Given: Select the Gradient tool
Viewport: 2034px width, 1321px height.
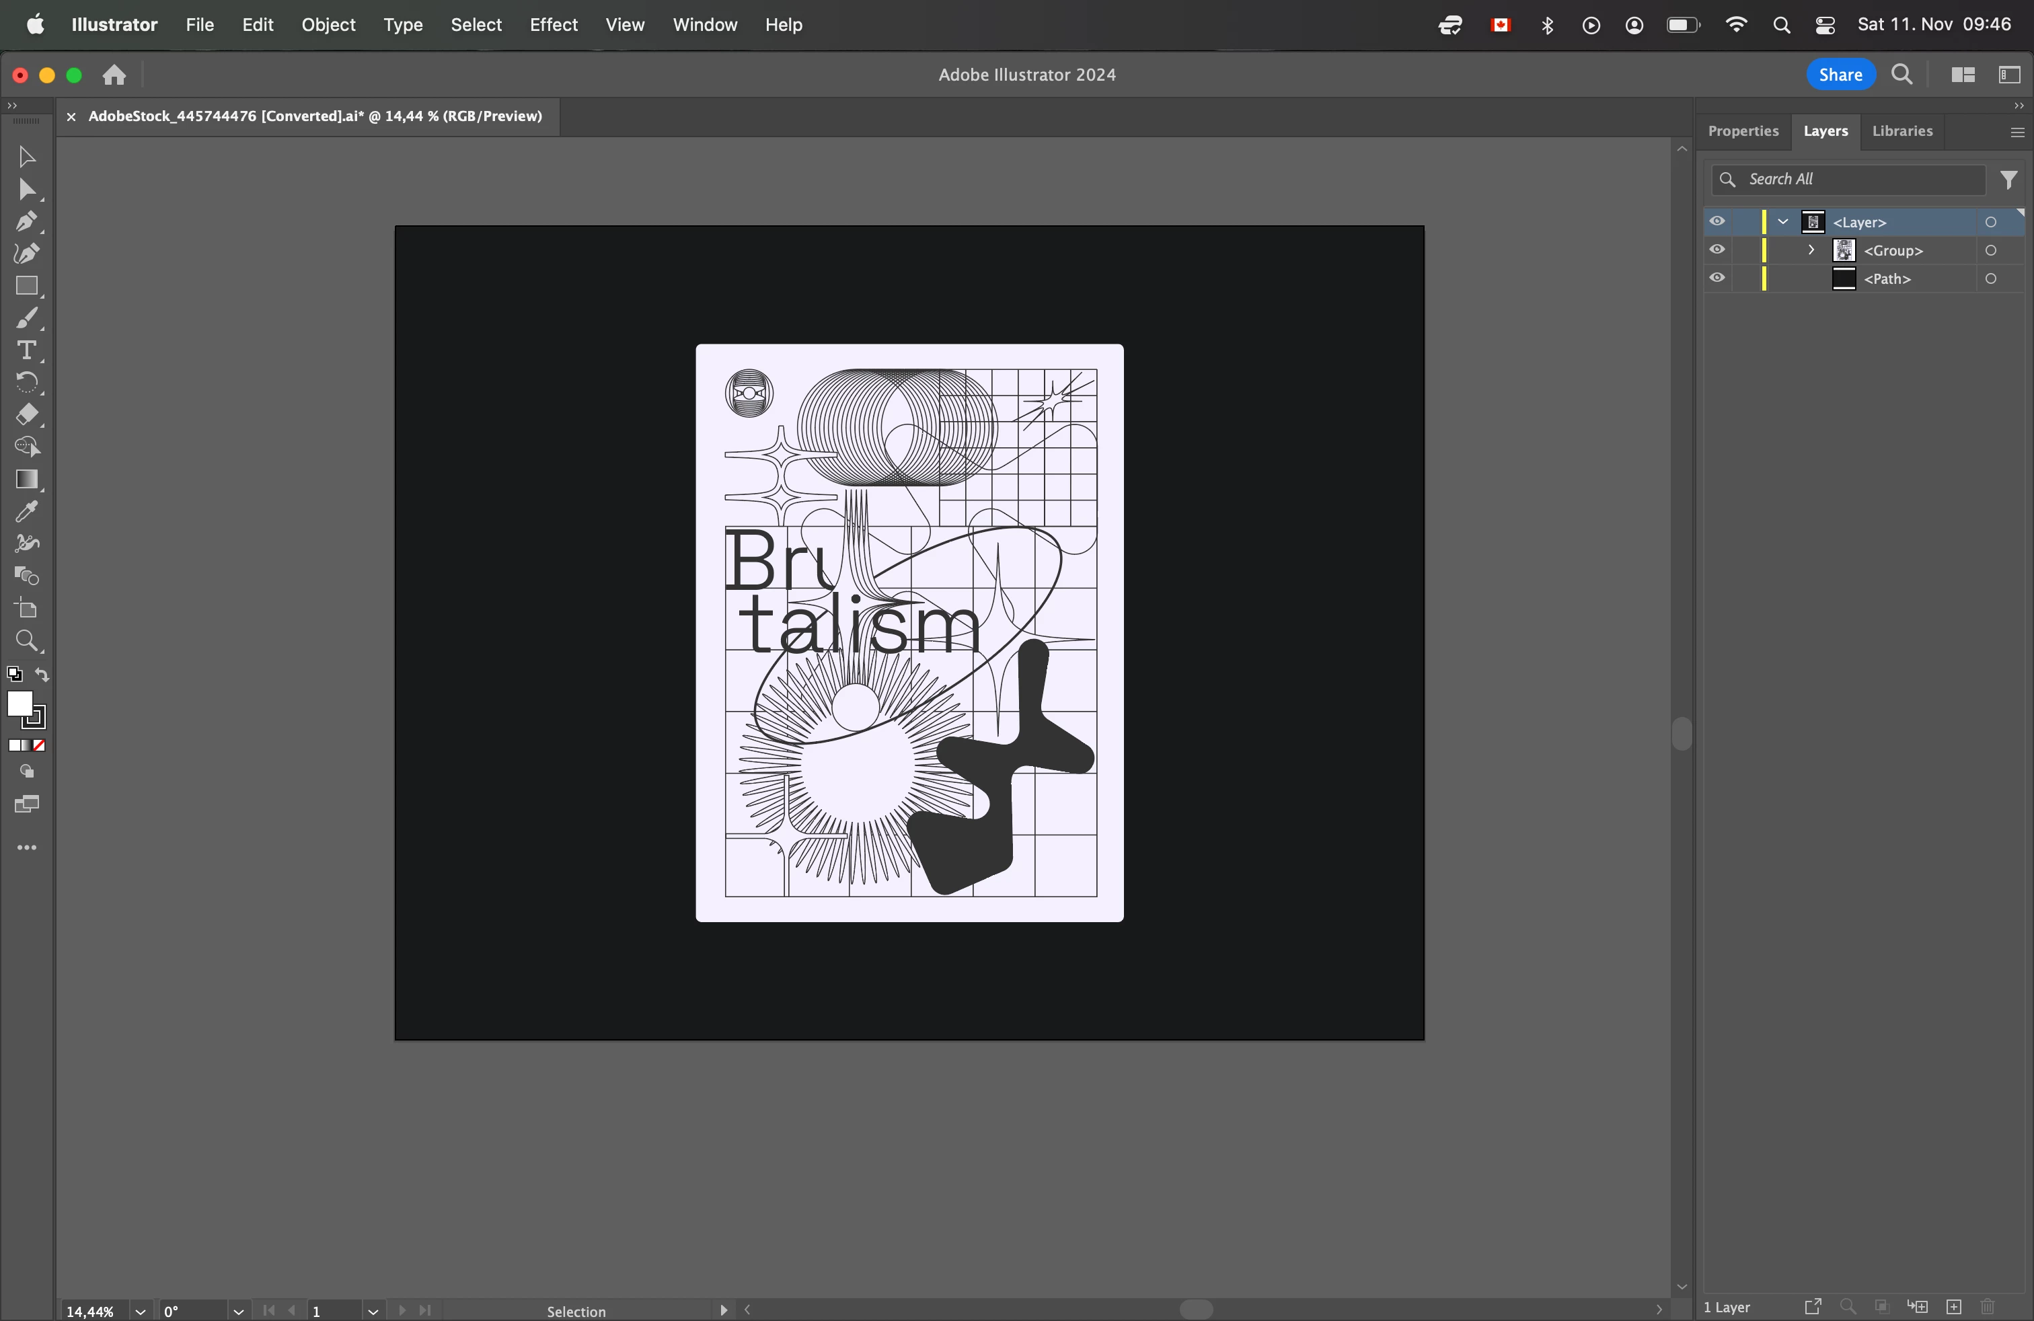Looking at the screenshot, I should click(26, 480).
